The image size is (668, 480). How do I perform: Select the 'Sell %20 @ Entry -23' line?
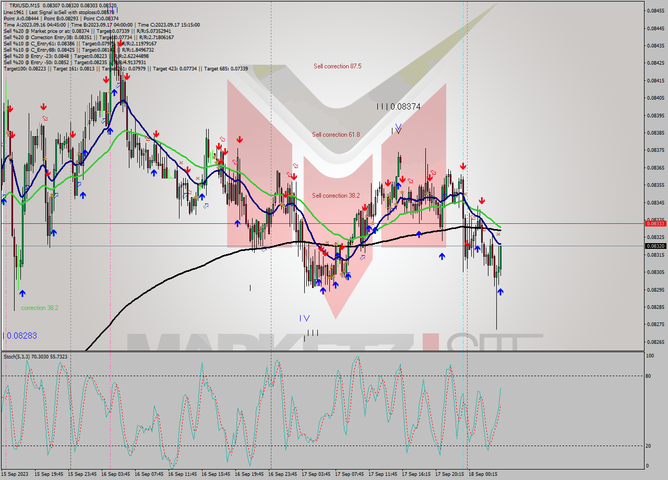click(76, 56)
